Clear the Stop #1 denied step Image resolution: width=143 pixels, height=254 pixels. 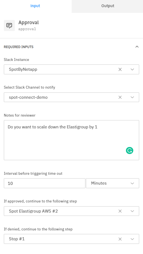coord(120,239)
